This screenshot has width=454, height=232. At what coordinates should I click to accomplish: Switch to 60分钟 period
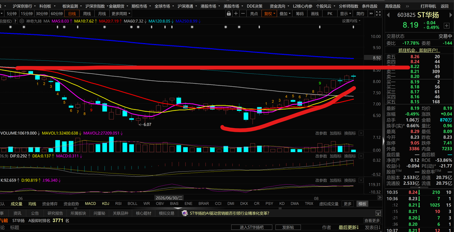(57, 13)
